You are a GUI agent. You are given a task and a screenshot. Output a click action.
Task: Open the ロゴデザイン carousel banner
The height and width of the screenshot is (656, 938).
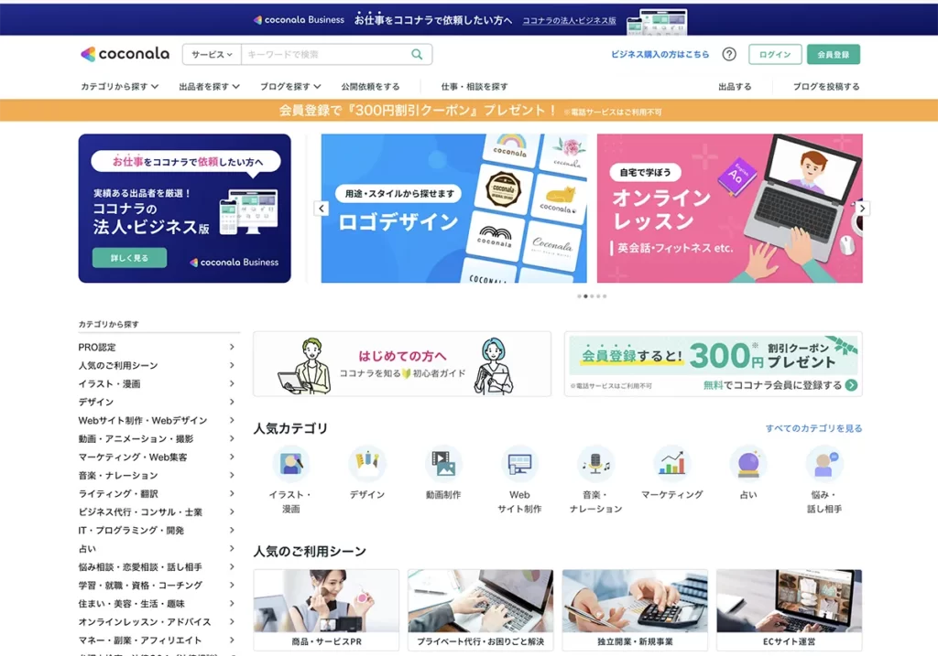pos(454,209)
